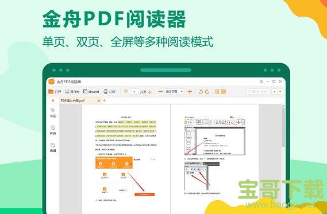327x214 pixels.
Task: Find previous search result up arrow
Action: [275, 92]
